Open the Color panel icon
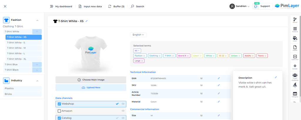The image size is (301, 120). (x=295, y=38)
